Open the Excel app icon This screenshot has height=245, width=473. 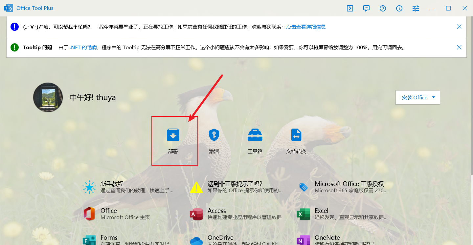click(x=304, y=214)
